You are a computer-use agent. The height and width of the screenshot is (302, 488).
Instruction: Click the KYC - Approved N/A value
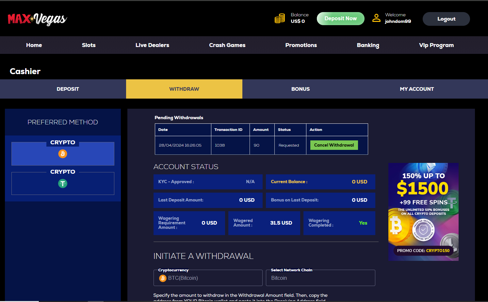point(250,182)
